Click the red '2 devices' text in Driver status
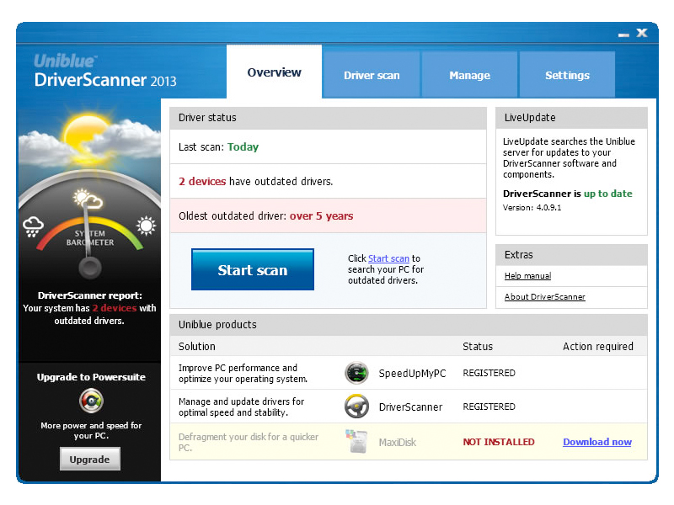674x505 pixels. pyautogui.click(x=202, y=181)
